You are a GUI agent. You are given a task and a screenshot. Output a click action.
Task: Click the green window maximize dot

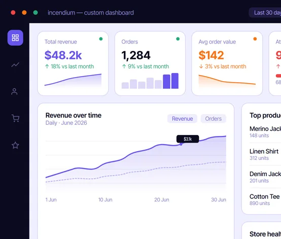tap(36, 13)
